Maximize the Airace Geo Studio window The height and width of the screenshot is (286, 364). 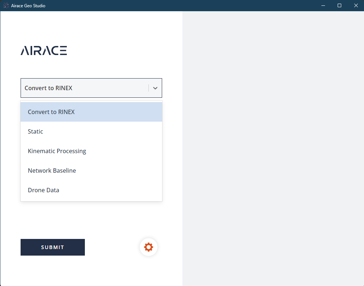pos(339,6)
